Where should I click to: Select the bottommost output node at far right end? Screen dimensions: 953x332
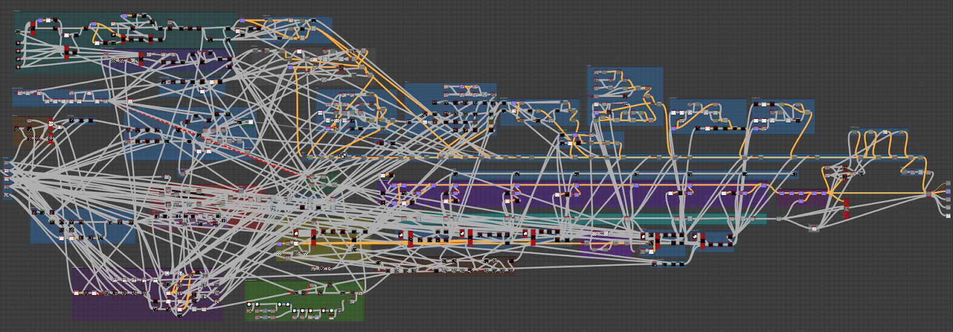pos(948,216)
